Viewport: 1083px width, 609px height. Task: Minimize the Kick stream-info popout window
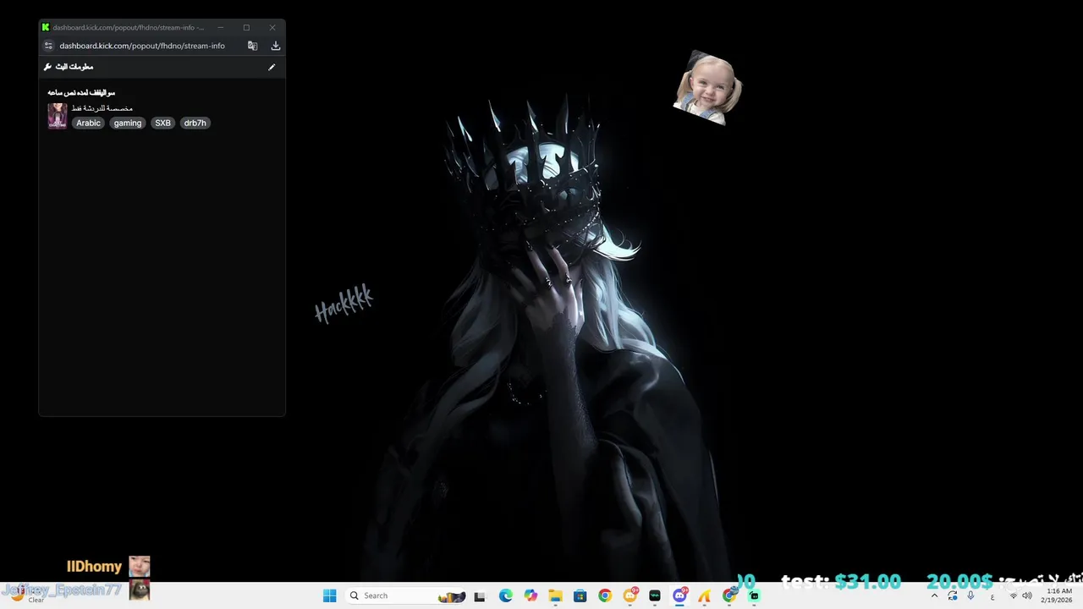tap(221, 27)
